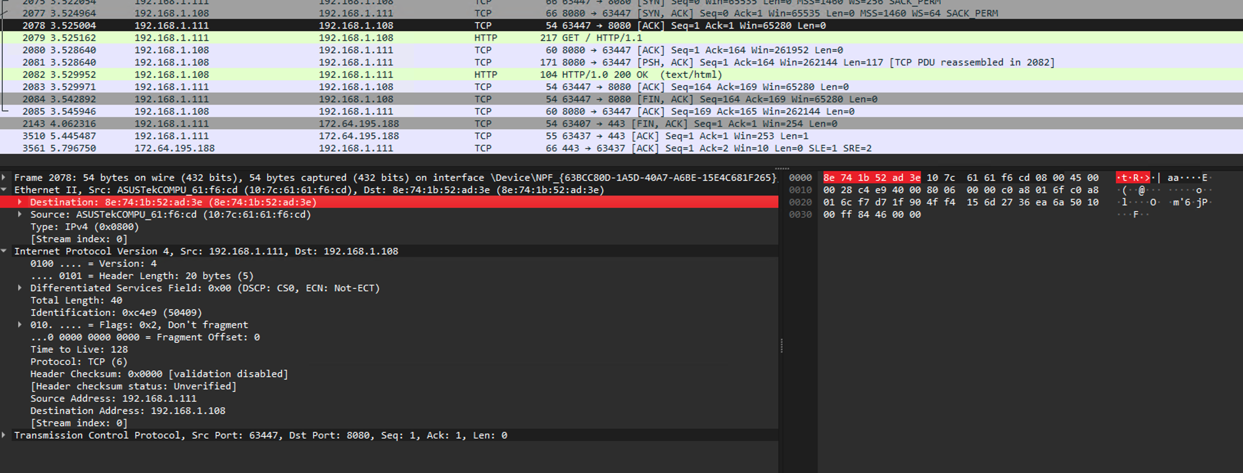Expand the Flags 0x2 Don't fragment field
The width and height of the screenshot is (1243, 473).
tap(20, 325)
